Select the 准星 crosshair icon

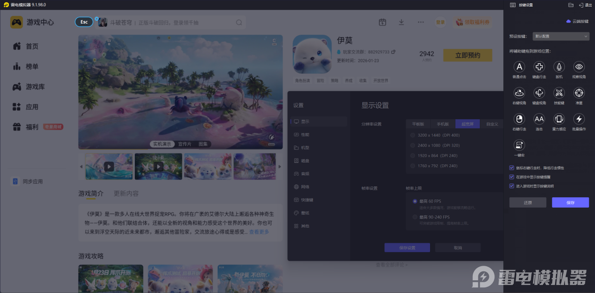pos(579,93)
